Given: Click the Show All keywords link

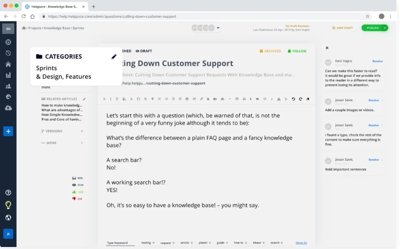Looking at the screenshot, I should coord(301,243).
